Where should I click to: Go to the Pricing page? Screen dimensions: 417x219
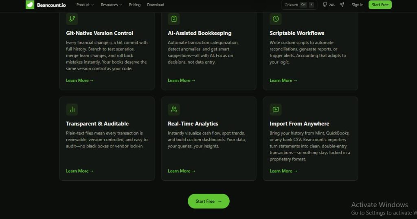[x=134, y=5]
